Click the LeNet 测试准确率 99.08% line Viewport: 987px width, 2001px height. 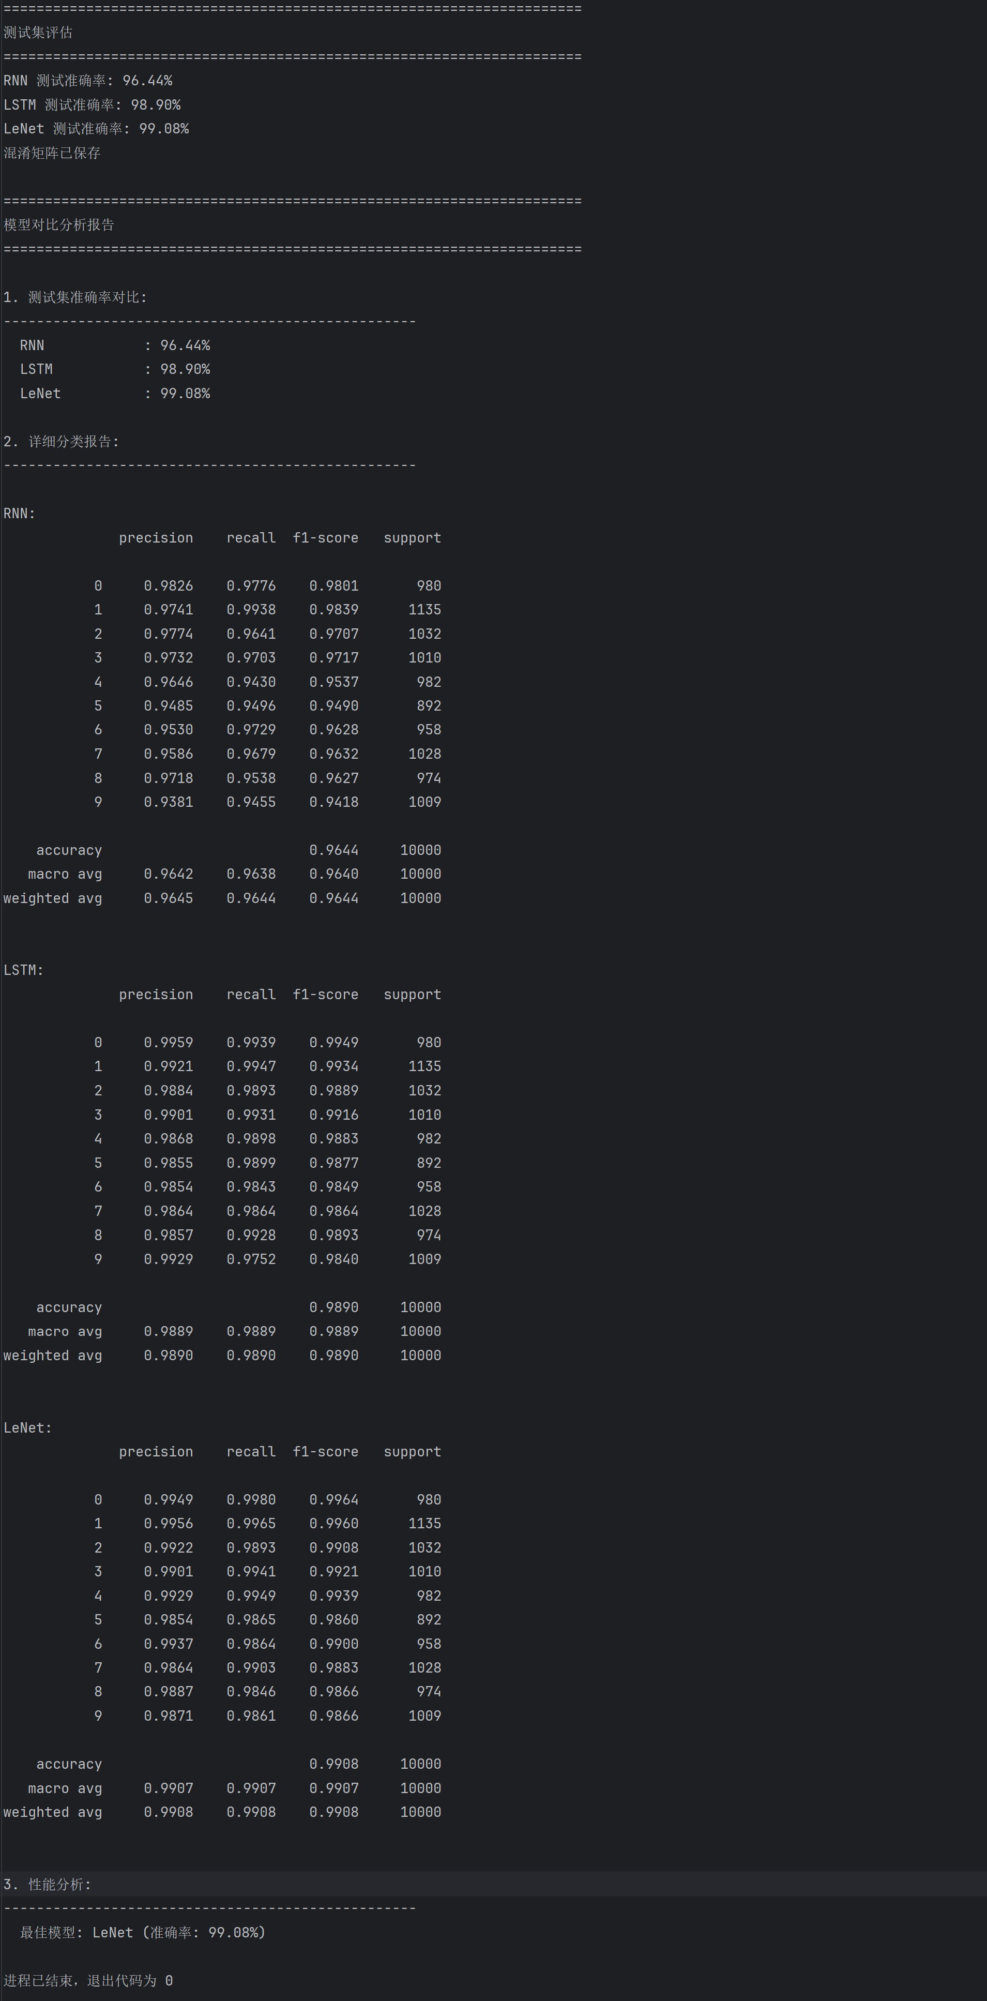(x=96, y=129)
